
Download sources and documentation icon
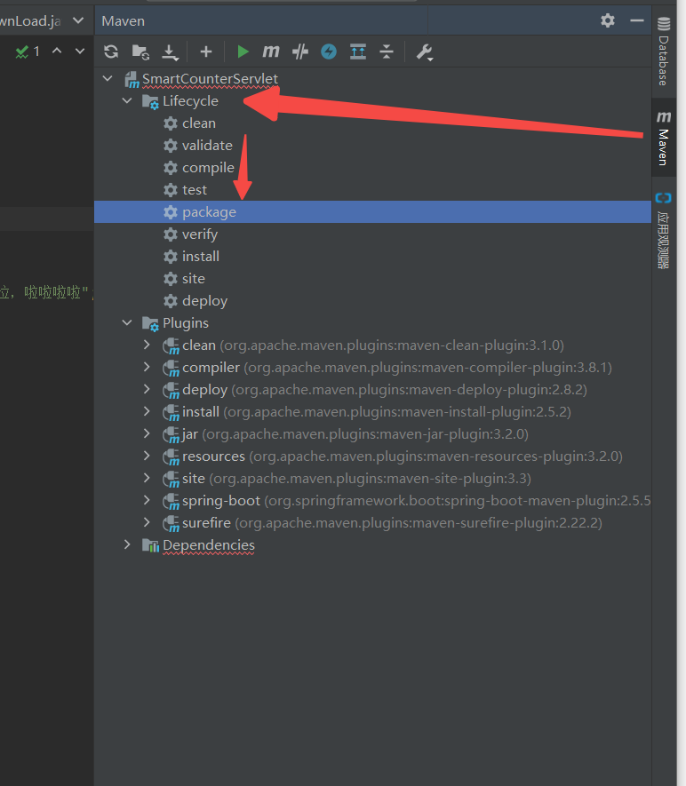pyautogui.click(x=170, y=52)
